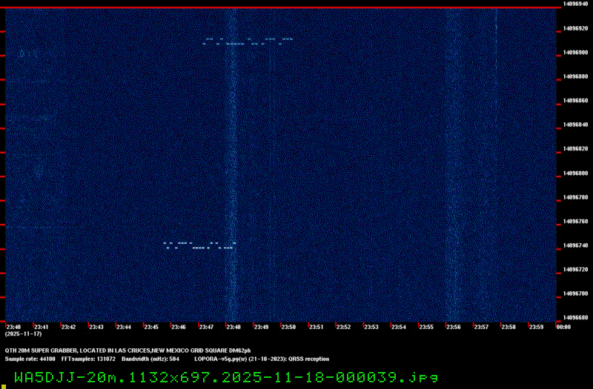The width and height of the screenshot is (593, 389).
Task: Click frequency label 14096840
Action: [576, 124]
